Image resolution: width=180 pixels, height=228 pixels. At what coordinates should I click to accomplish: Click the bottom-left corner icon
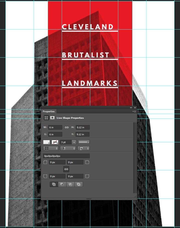click(45, 176)
